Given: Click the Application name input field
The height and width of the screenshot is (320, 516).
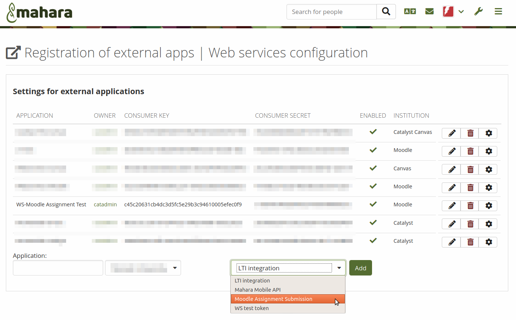Looking at the screenshot, I should [58, 268].
